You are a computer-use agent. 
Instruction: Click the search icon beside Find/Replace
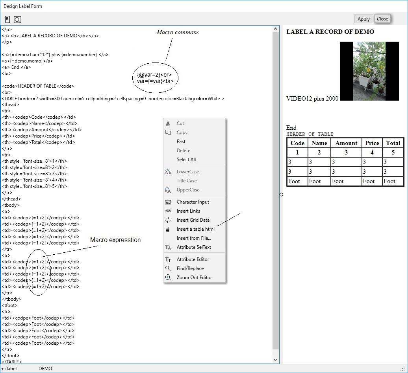click(x=168, y=268)
